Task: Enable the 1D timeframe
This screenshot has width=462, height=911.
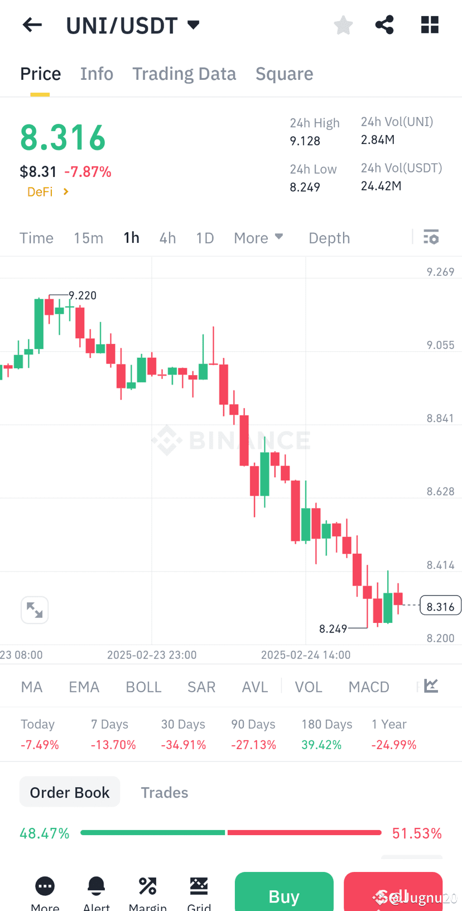Action: tap(205, 237)
